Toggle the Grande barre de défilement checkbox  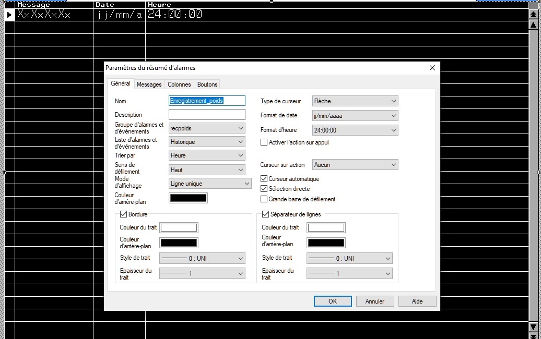click(264, 199)
